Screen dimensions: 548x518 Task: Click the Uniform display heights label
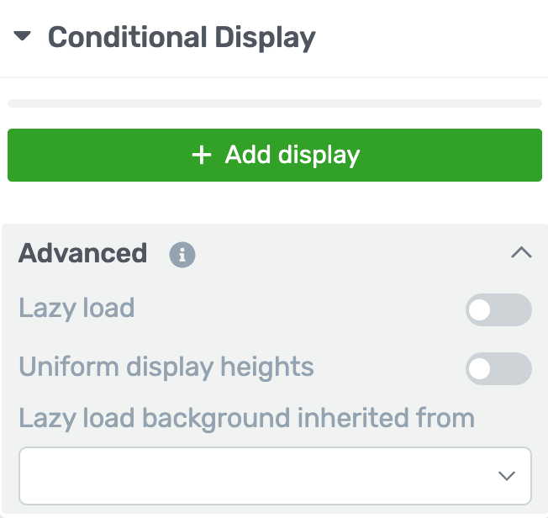[x=166, y=367]
